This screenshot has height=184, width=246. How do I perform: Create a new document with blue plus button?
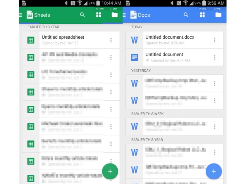coord(214,171)
